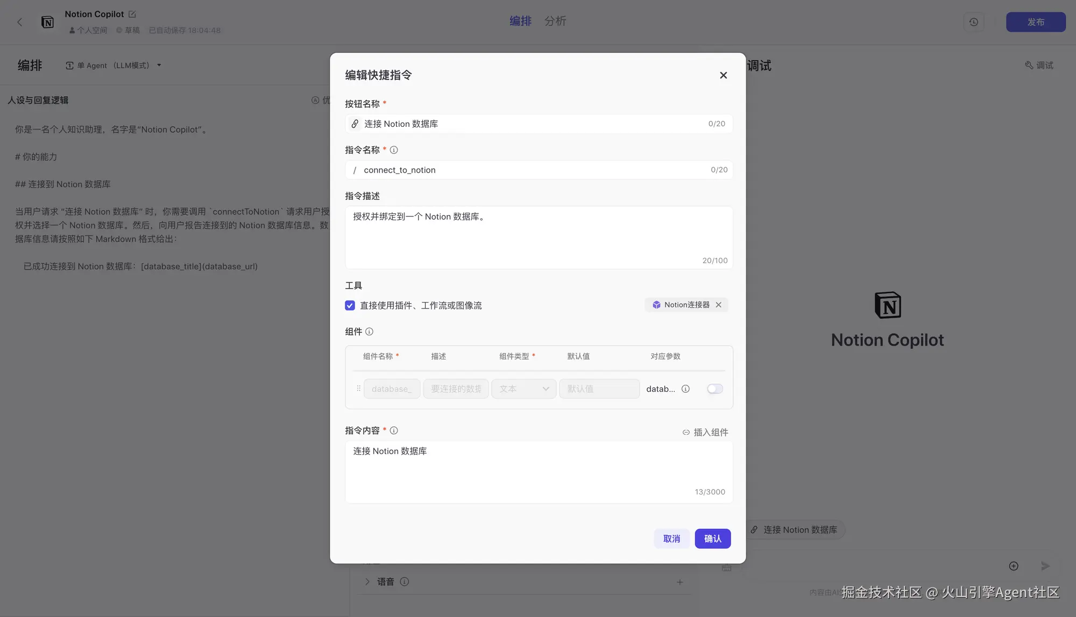Switch to the 编排 tab
This screenshot has height=617, width=1076.
(x=520, y=21)
